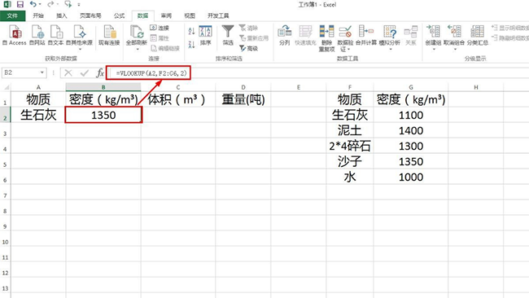Switch to the 开发工具 Developer tab
Viewport: 529px width, 298px height.
(218, 15)
